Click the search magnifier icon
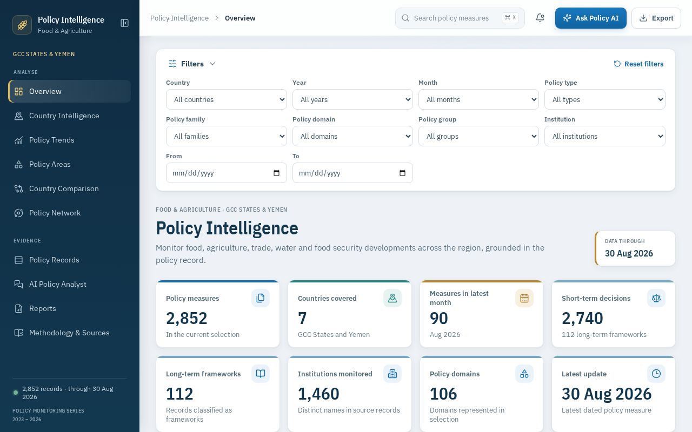Viewport: 692px width, 432px height. 405,18
